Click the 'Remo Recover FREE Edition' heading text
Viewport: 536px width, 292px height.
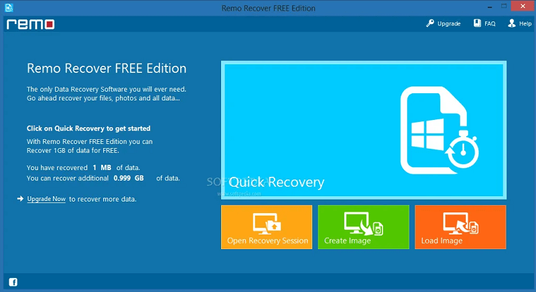[x=107, y=68]
